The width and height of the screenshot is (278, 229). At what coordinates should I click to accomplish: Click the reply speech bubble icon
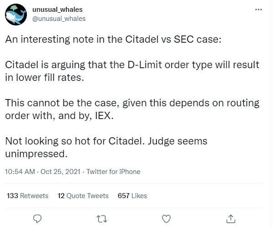pyautogui.click(x=37, y=219)
